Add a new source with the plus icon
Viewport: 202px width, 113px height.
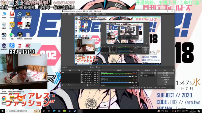coord(82,85)
